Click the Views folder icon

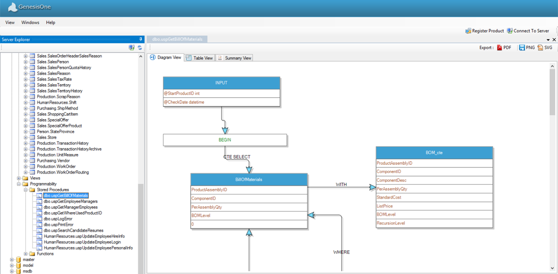25,178
